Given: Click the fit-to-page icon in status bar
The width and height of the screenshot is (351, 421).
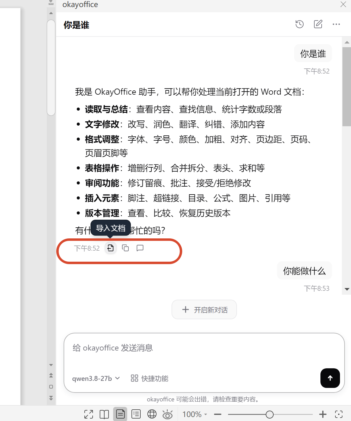Looking at the screenshot, I should [x=339, y=414].
